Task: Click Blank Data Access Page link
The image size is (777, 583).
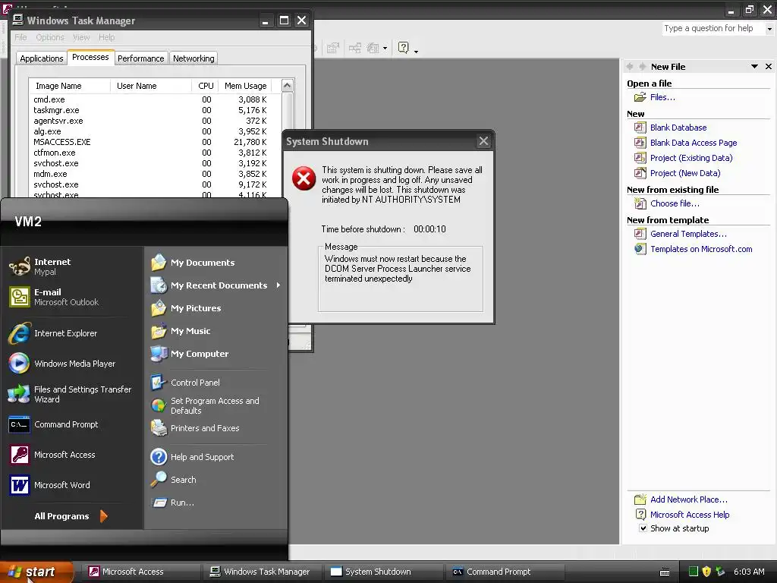Action: 694,143
